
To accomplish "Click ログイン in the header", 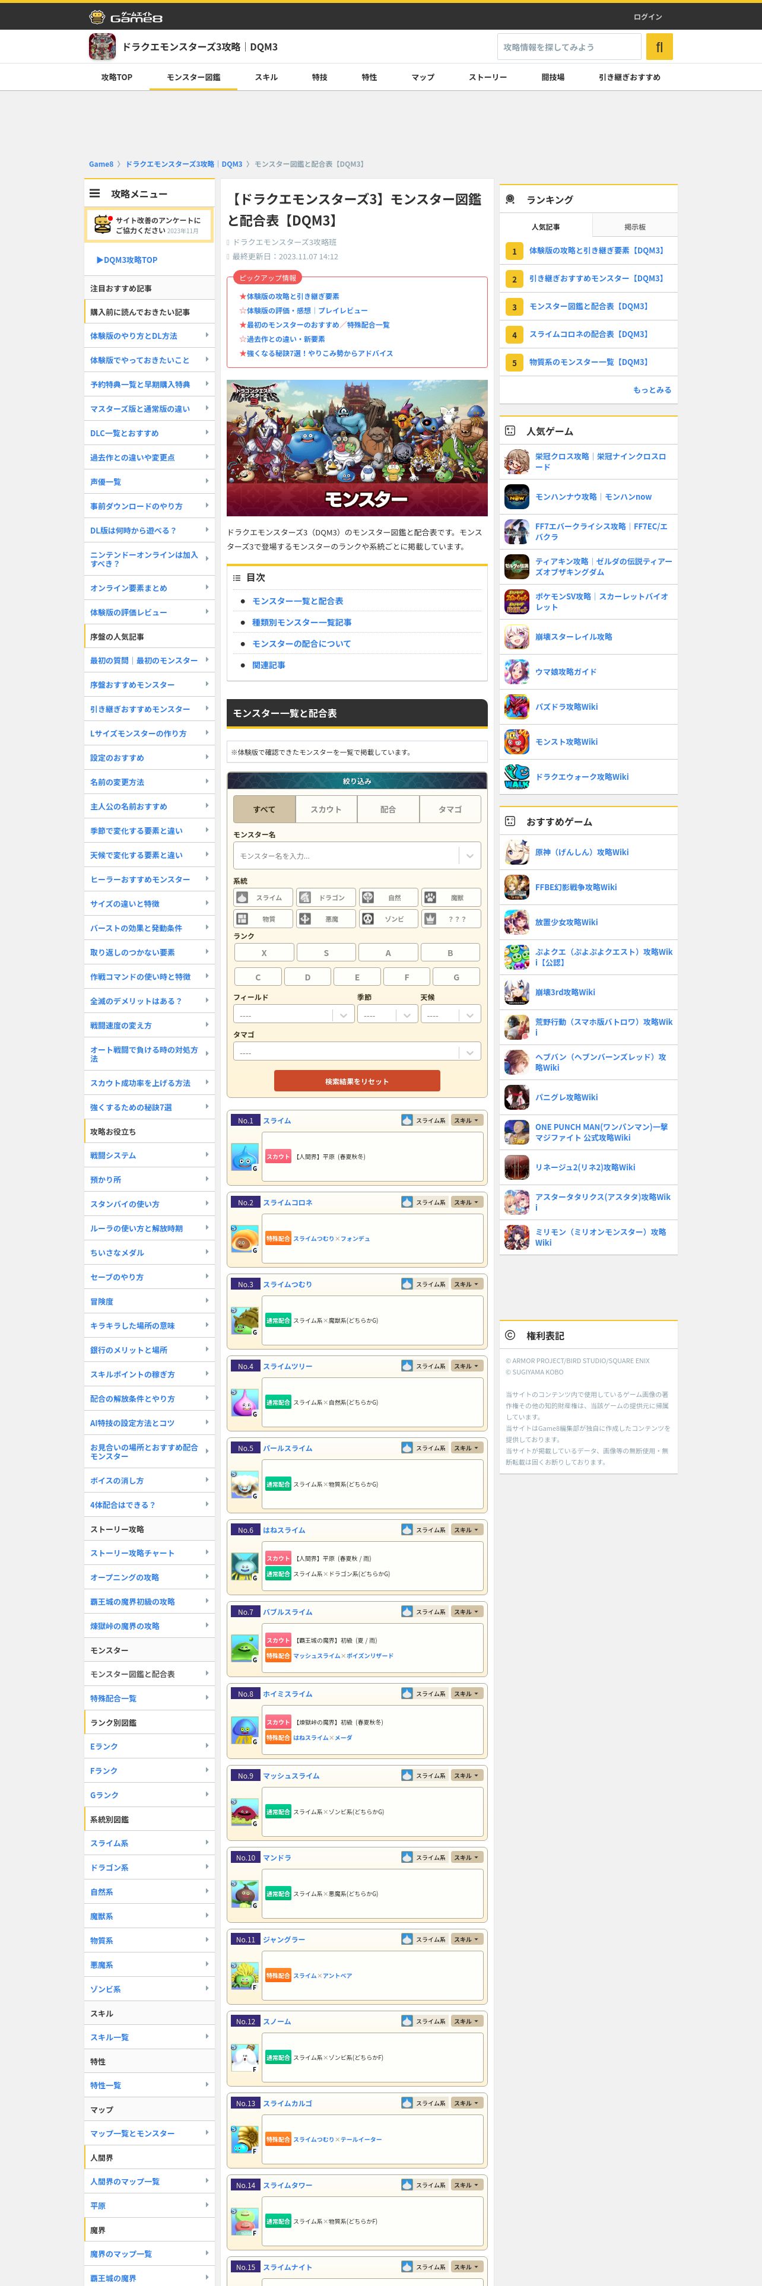I will pos(647,17).
